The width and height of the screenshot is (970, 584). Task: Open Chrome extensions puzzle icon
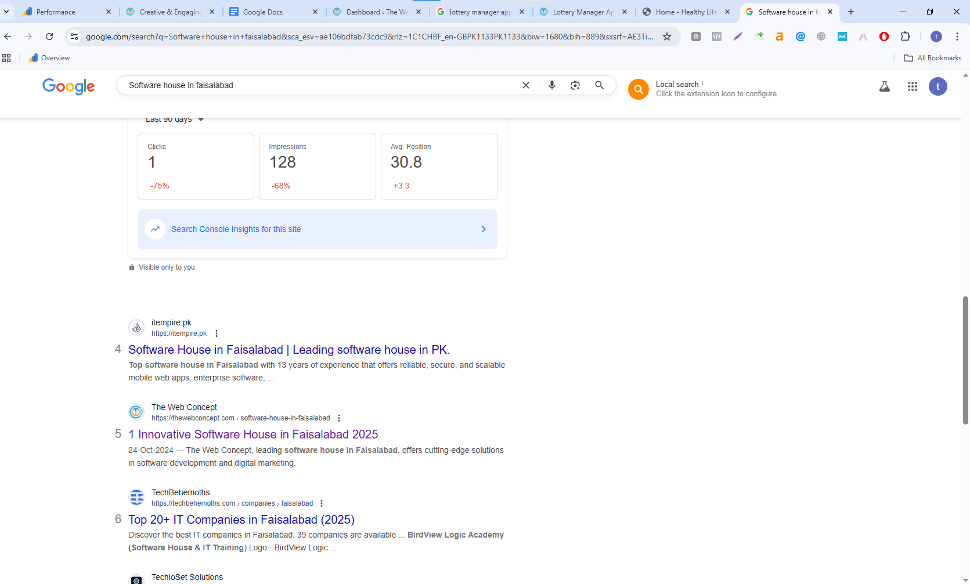(x=905, y=37)
